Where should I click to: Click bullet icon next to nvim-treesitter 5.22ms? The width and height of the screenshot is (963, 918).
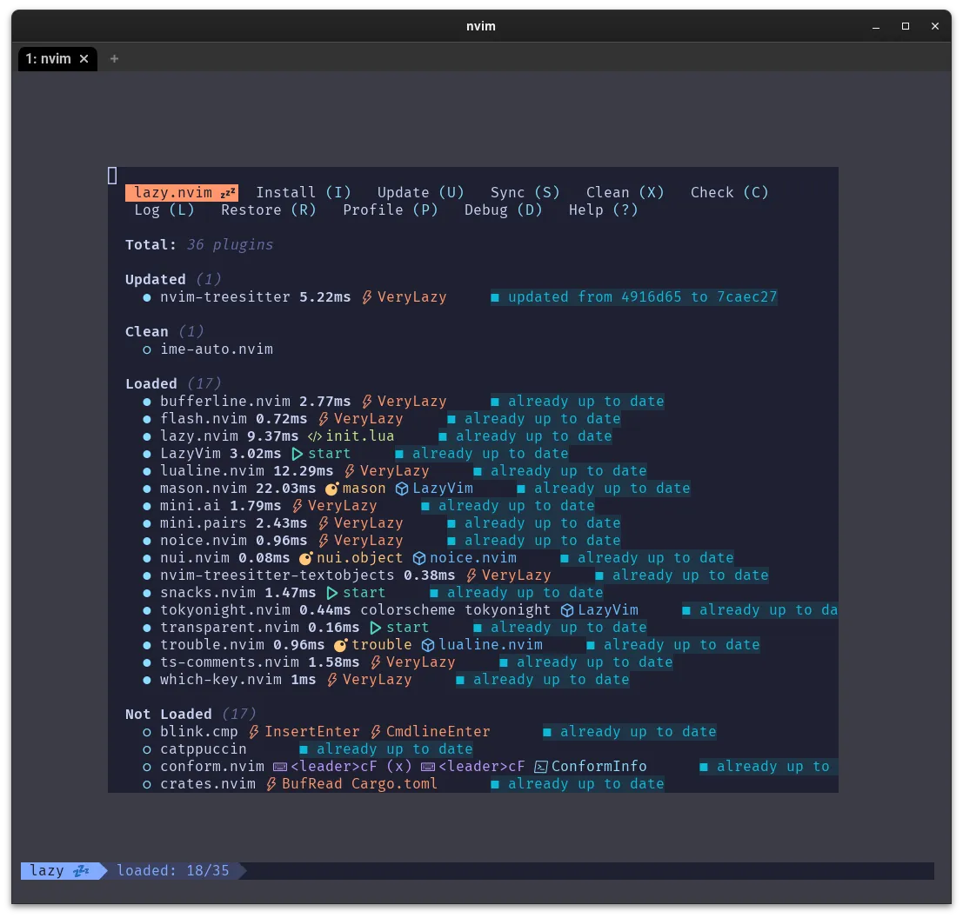147,297
